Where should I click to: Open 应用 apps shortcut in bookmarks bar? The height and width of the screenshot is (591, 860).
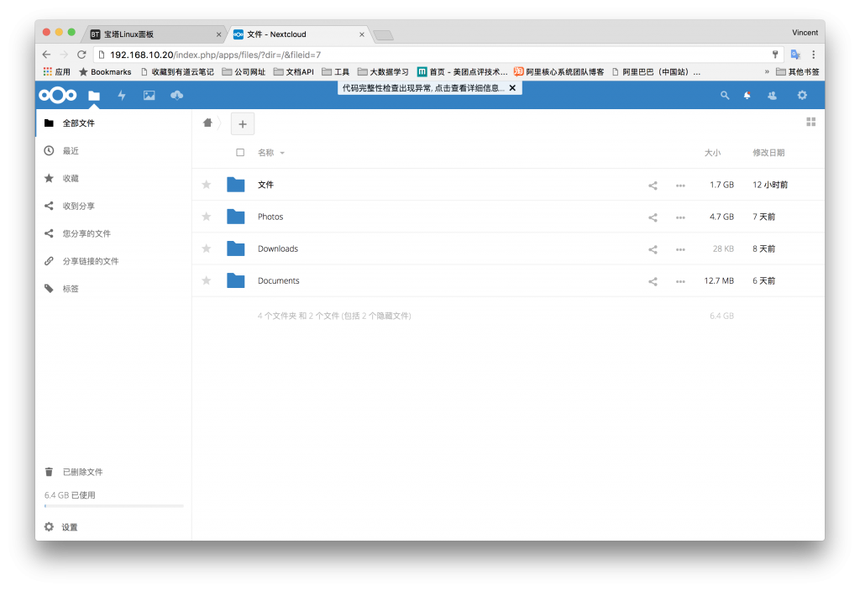(x=56, y=72)
